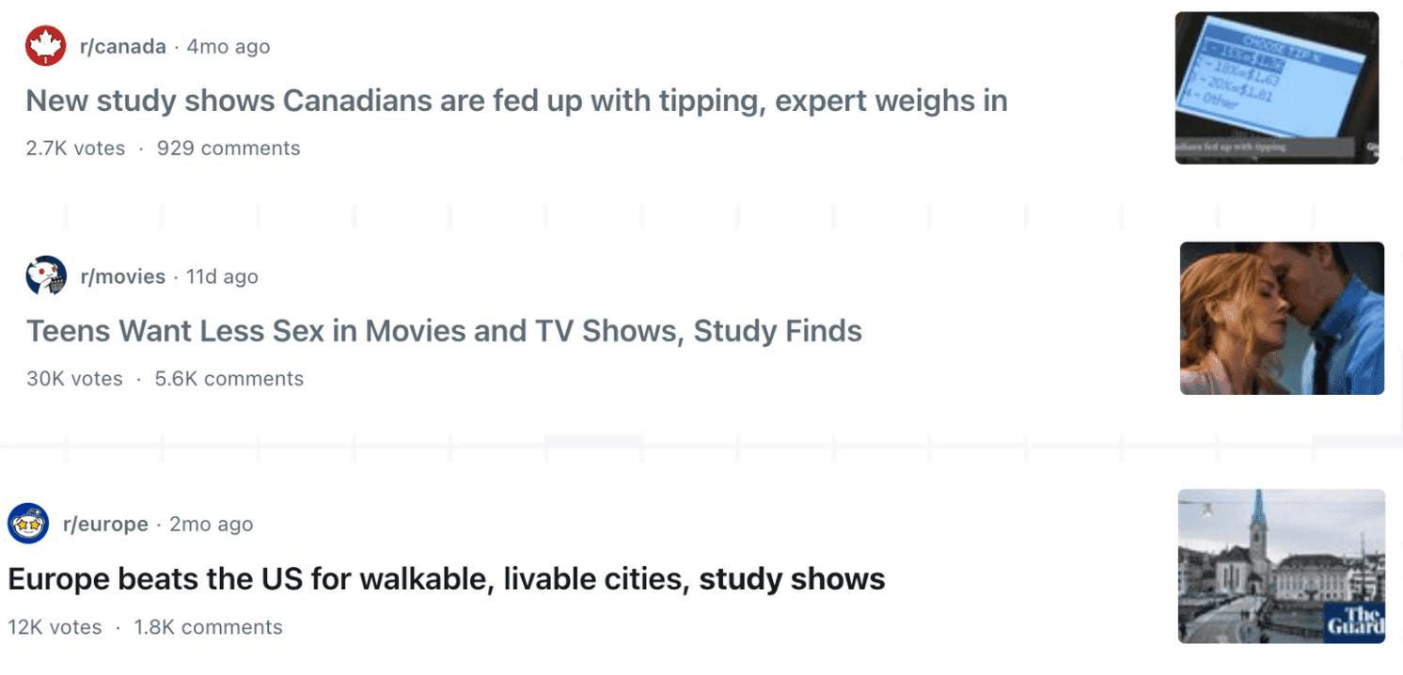The height and width of the screenshot is (675, 1403).
Task: Click the r/movies subreddit avatar icon
Action: [x=46, y=276]
